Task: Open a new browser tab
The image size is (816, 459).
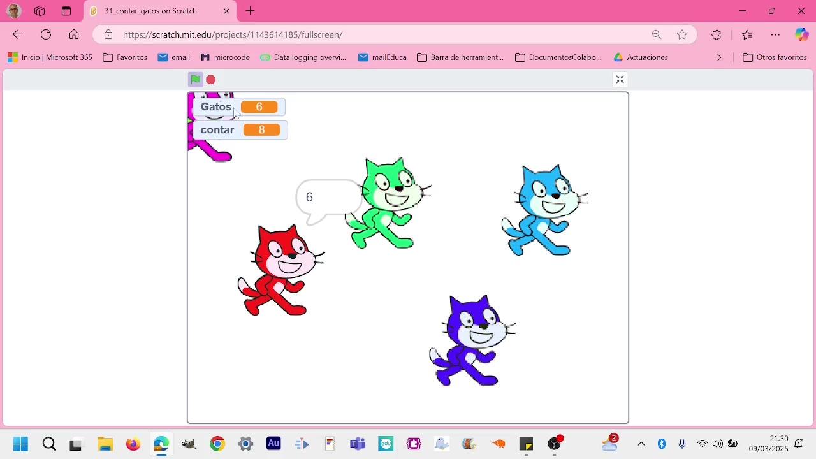Action: pyautogui.click(x=251, y=11)
